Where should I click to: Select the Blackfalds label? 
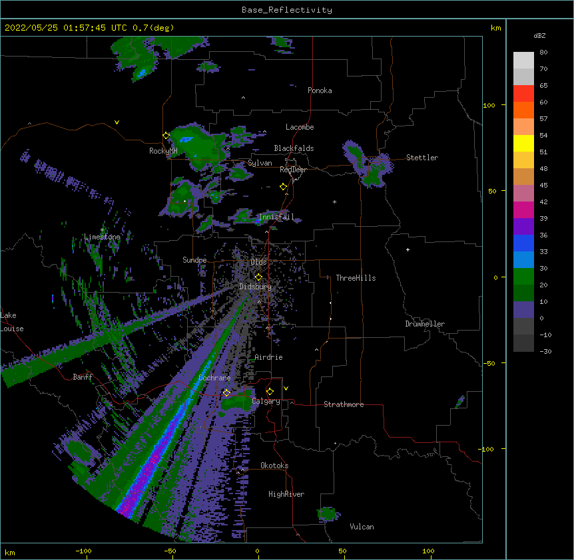[294, 148]
